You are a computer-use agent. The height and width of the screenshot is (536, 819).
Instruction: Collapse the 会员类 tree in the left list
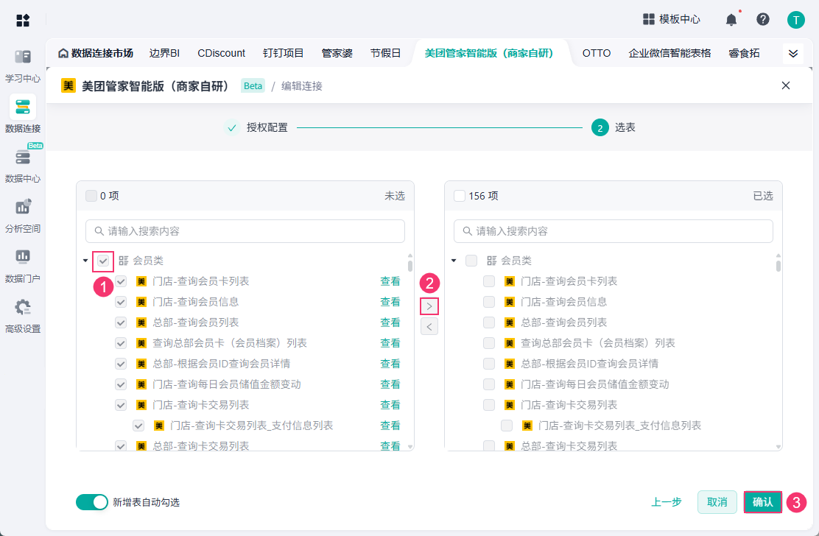pyautogui.click(x=85, y=261)
